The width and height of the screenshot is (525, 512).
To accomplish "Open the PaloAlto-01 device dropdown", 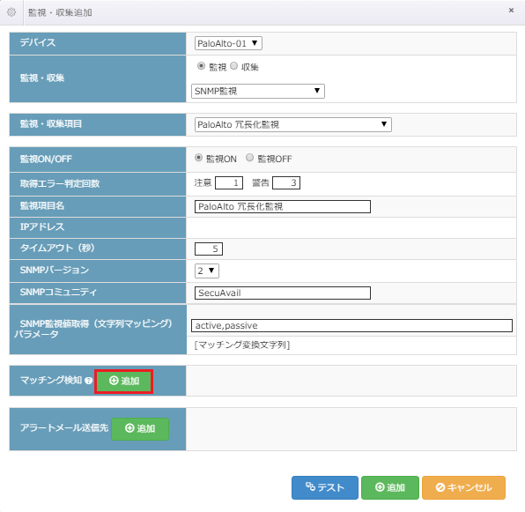I will point(228,43).
